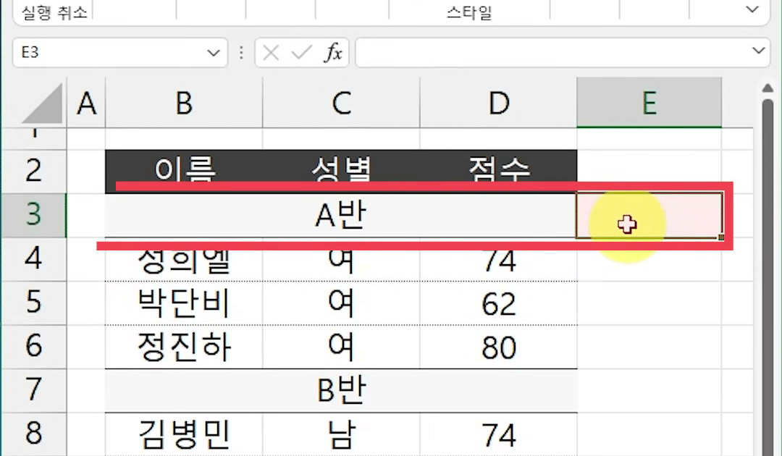The height and width of the screenshot is (456, 782).
Task: Click the Name Box showing E3
Action: coord(119,52)
